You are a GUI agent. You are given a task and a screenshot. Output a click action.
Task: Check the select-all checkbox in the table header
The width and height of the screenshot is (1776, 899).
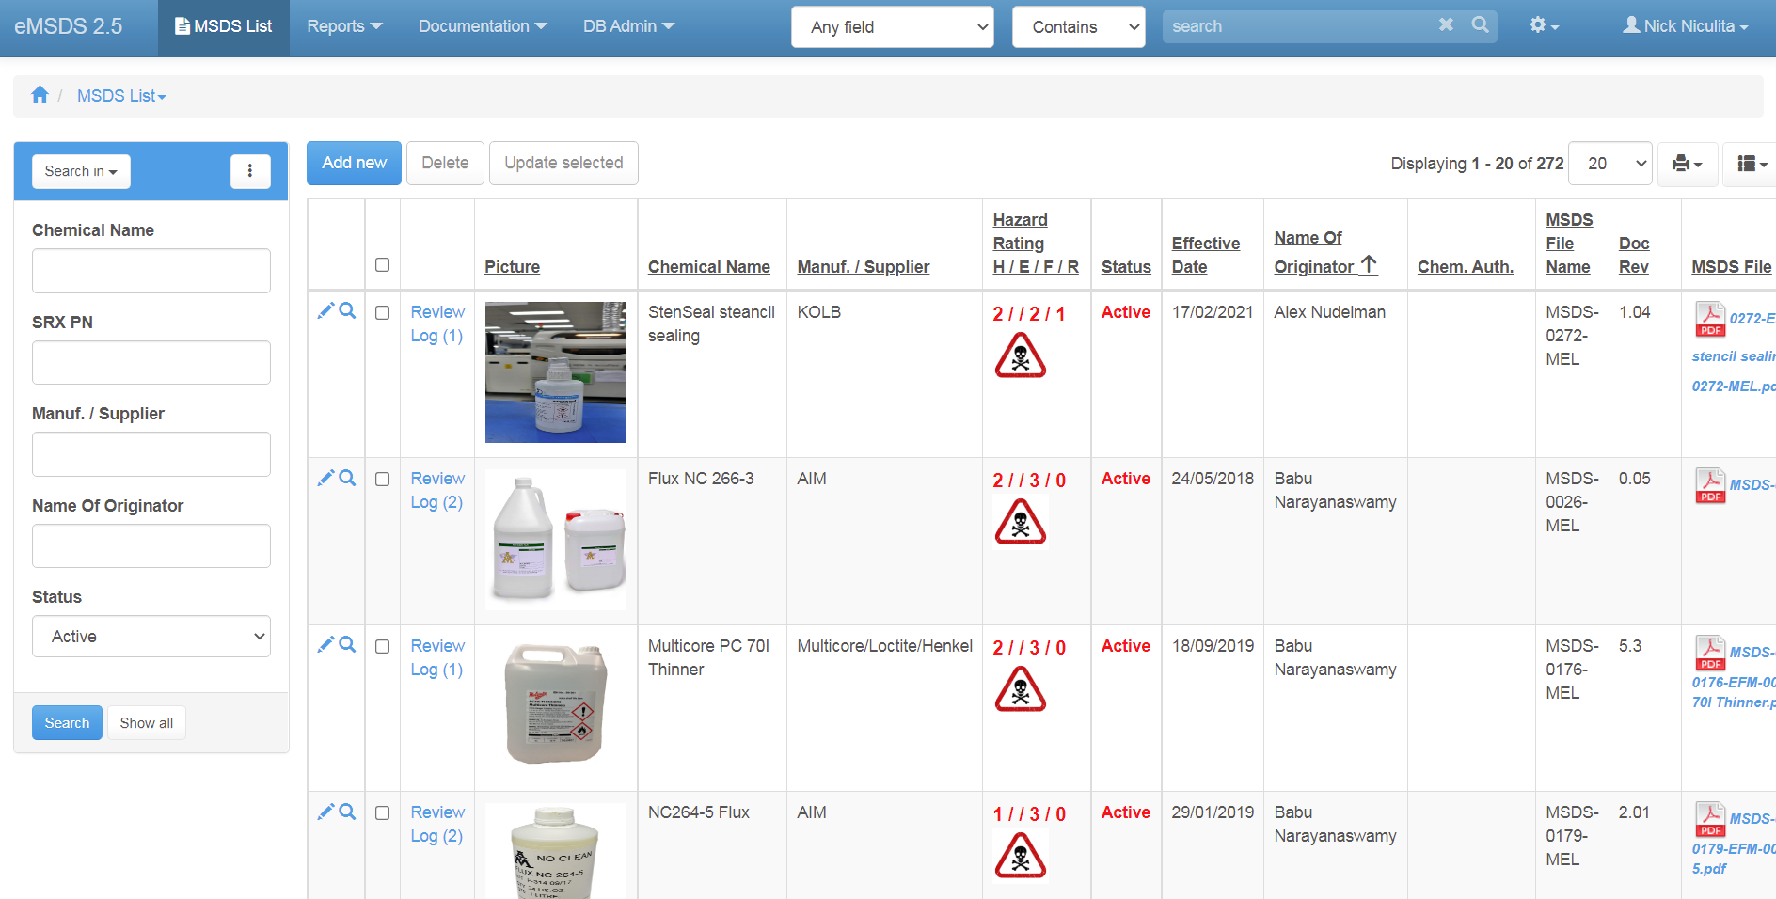click(x=382, y=265)
